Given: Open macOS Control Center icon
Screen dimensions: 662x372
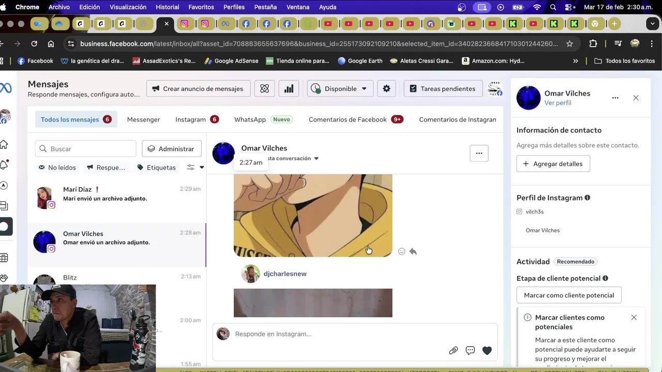Looking at the screenshot, I should (569, 7).
